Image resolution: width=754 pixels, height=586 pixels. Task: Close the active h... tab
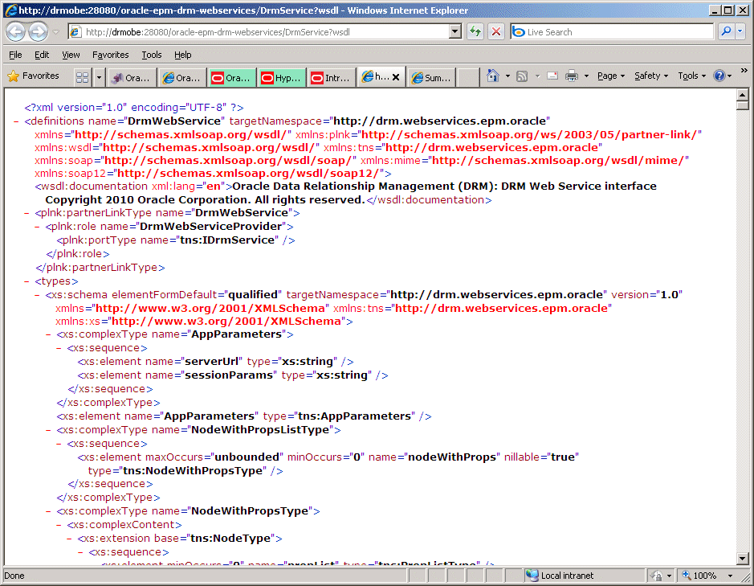(x=396, y=77)
